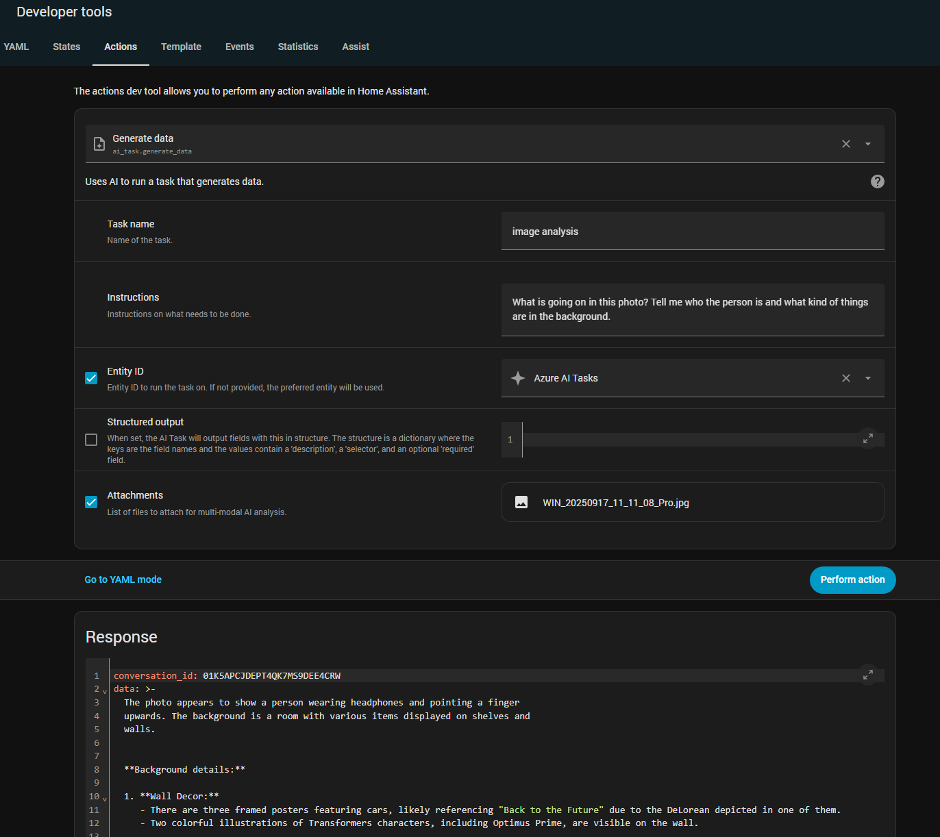The height and width of the screenshot is (837, 940).
Task: Expand the Structured output editor to fullscreen
Action: (868, 438)
